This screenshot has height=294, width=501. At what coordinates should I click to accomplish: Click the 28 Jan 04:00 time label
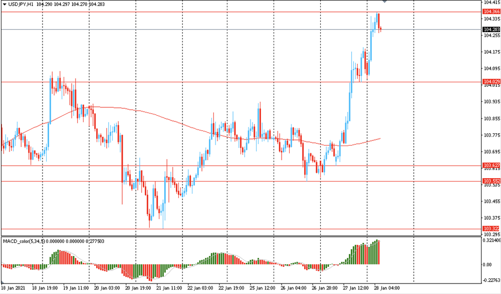click(x=387, y=288)
